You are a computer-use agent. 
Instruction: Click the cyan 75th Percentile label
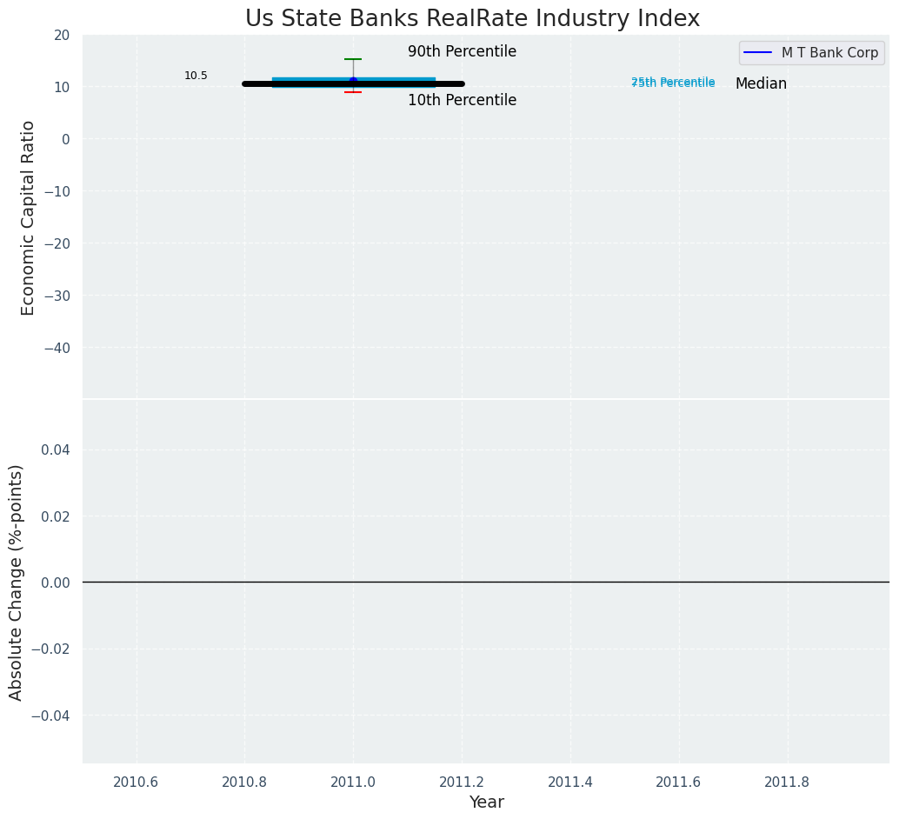coord(673,83)
